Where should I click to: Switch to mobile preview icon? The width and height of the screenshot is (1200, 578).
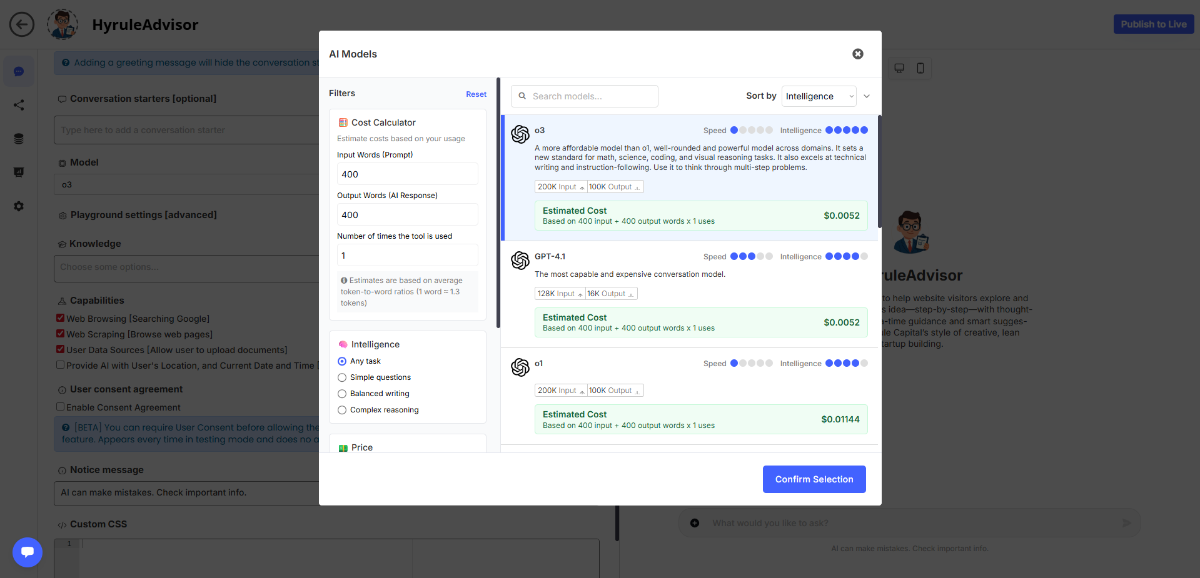(x=920, y=68)
